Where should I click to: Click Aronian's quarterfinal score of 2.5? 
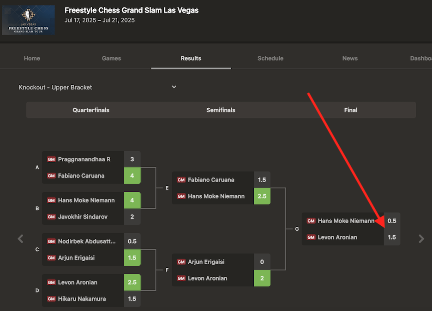tap(132, 282)
